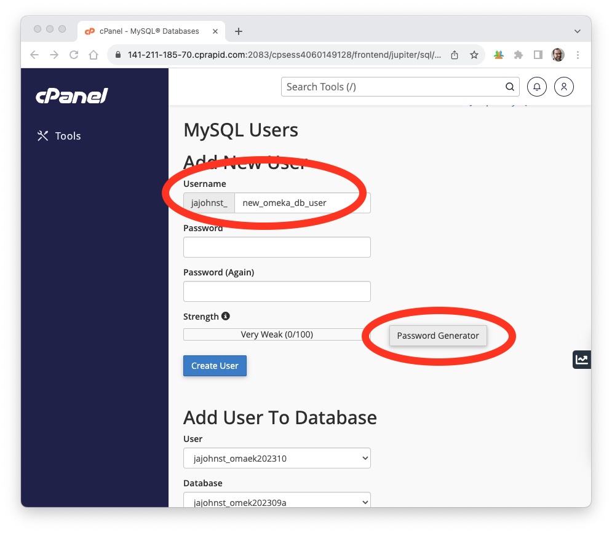The image size is (612, 533).
Task: Bookmark page with the star icon
Action: (x=474, y=55)
